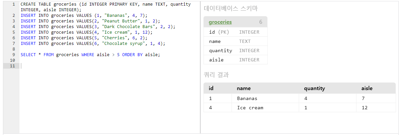The height and width of the screenshot is (135, 403).
Task: Click the Bananas INSERT statement line
Action: 84,15
